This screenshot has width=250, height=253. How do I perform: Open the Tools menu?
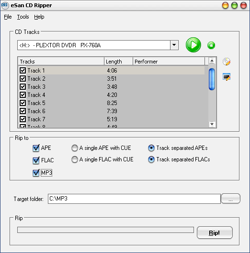click(x=23, y=17)
